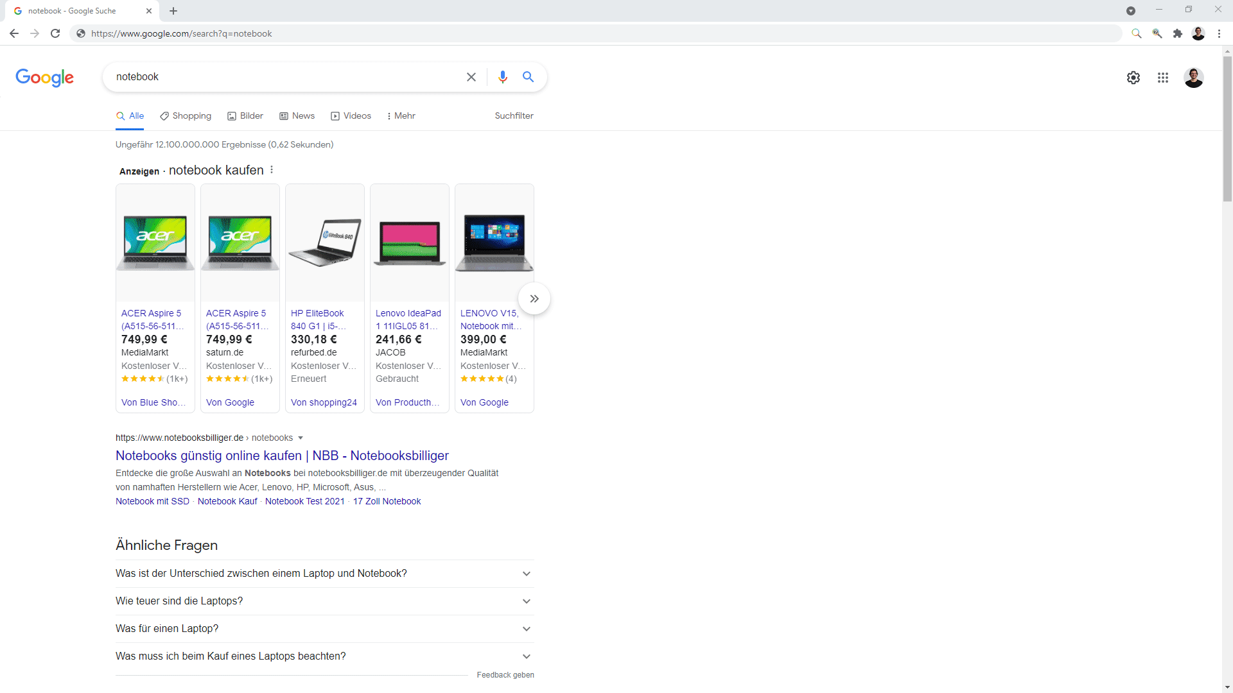This screenshot has height=693, width=1233.
Task: Open the Chrome three-dot menu
Action: 1219,33
